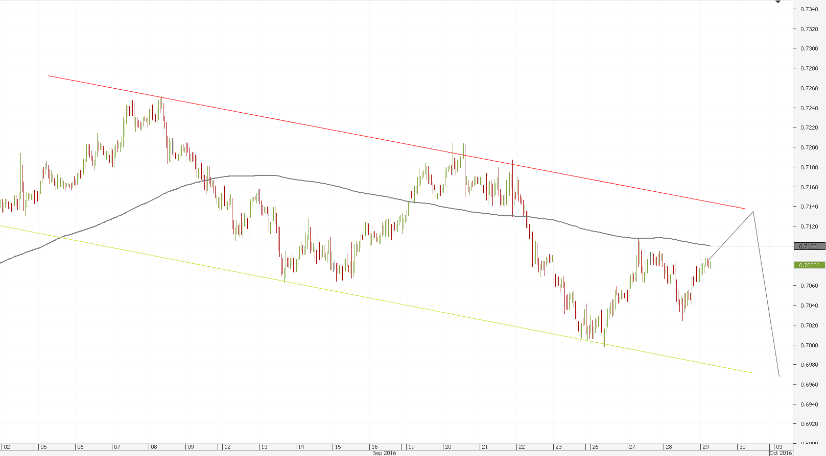Click the 0.7000 price axis label
This screenshot has height=456, width=826.
pos(809,345)
